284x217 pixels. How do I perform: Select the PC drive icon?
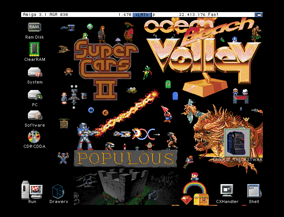point(35,95)
